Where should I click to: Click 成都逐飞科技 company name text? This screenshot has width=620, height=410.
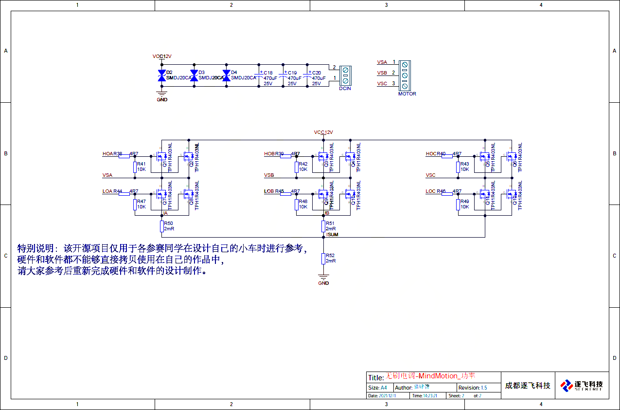coord(528,386)
